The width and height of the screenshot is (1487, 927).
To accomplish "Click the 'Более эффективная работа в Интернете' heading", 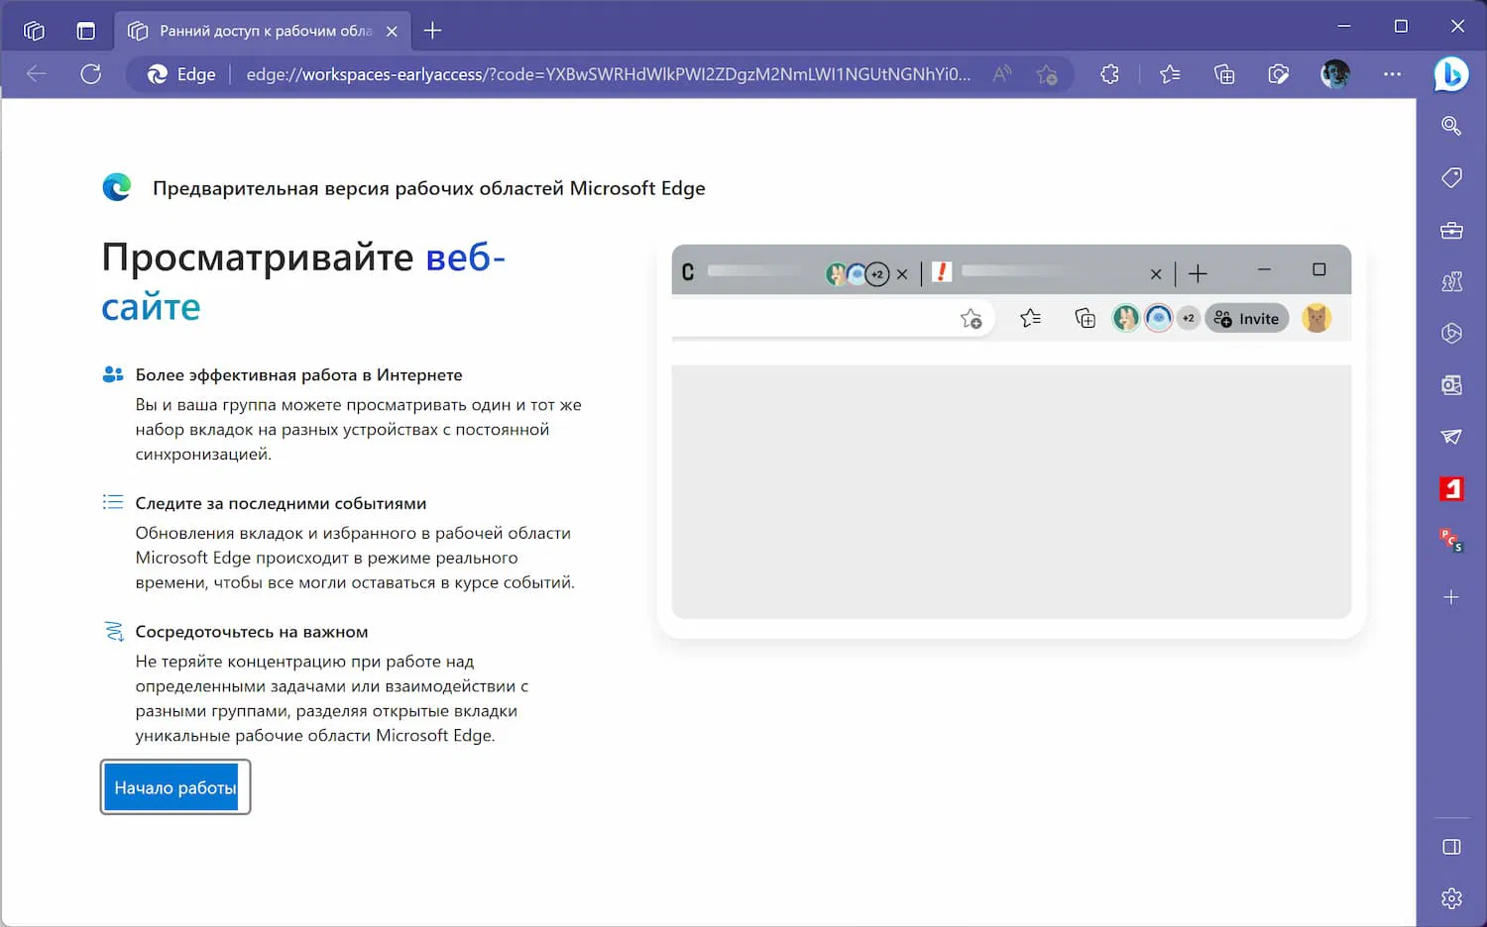I will 299,375.
